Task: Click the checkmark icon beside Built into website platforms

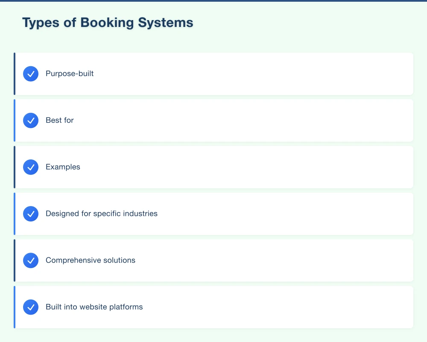Action: click(x=30, y=307)
